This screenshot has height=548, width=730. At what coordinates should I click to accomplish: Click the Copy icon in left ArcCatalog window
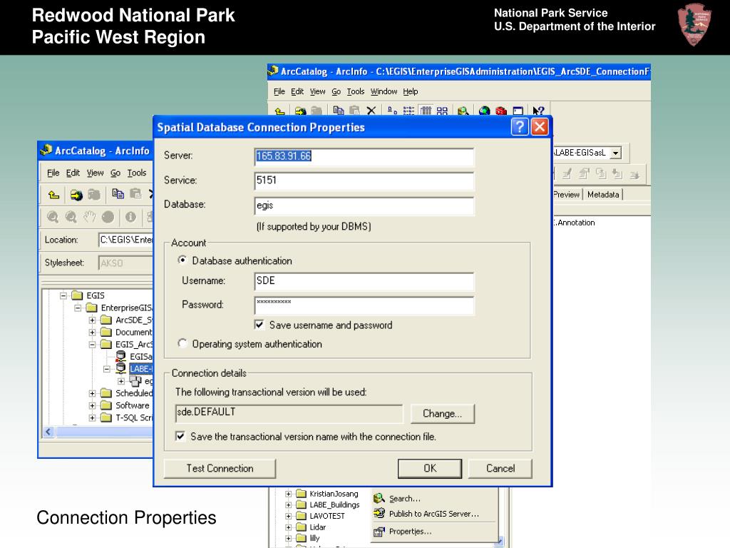pyautogui.click(x=118, y=194)
